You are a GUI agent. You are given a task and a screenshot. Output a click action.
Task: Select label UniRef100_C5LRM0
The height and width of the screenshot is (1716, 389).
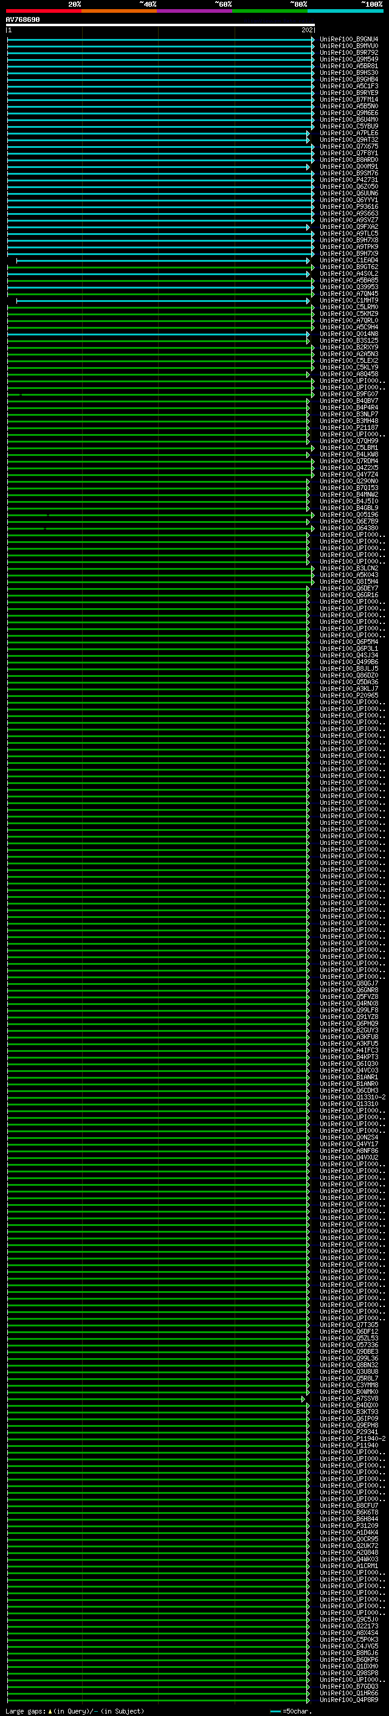(349, 307)
